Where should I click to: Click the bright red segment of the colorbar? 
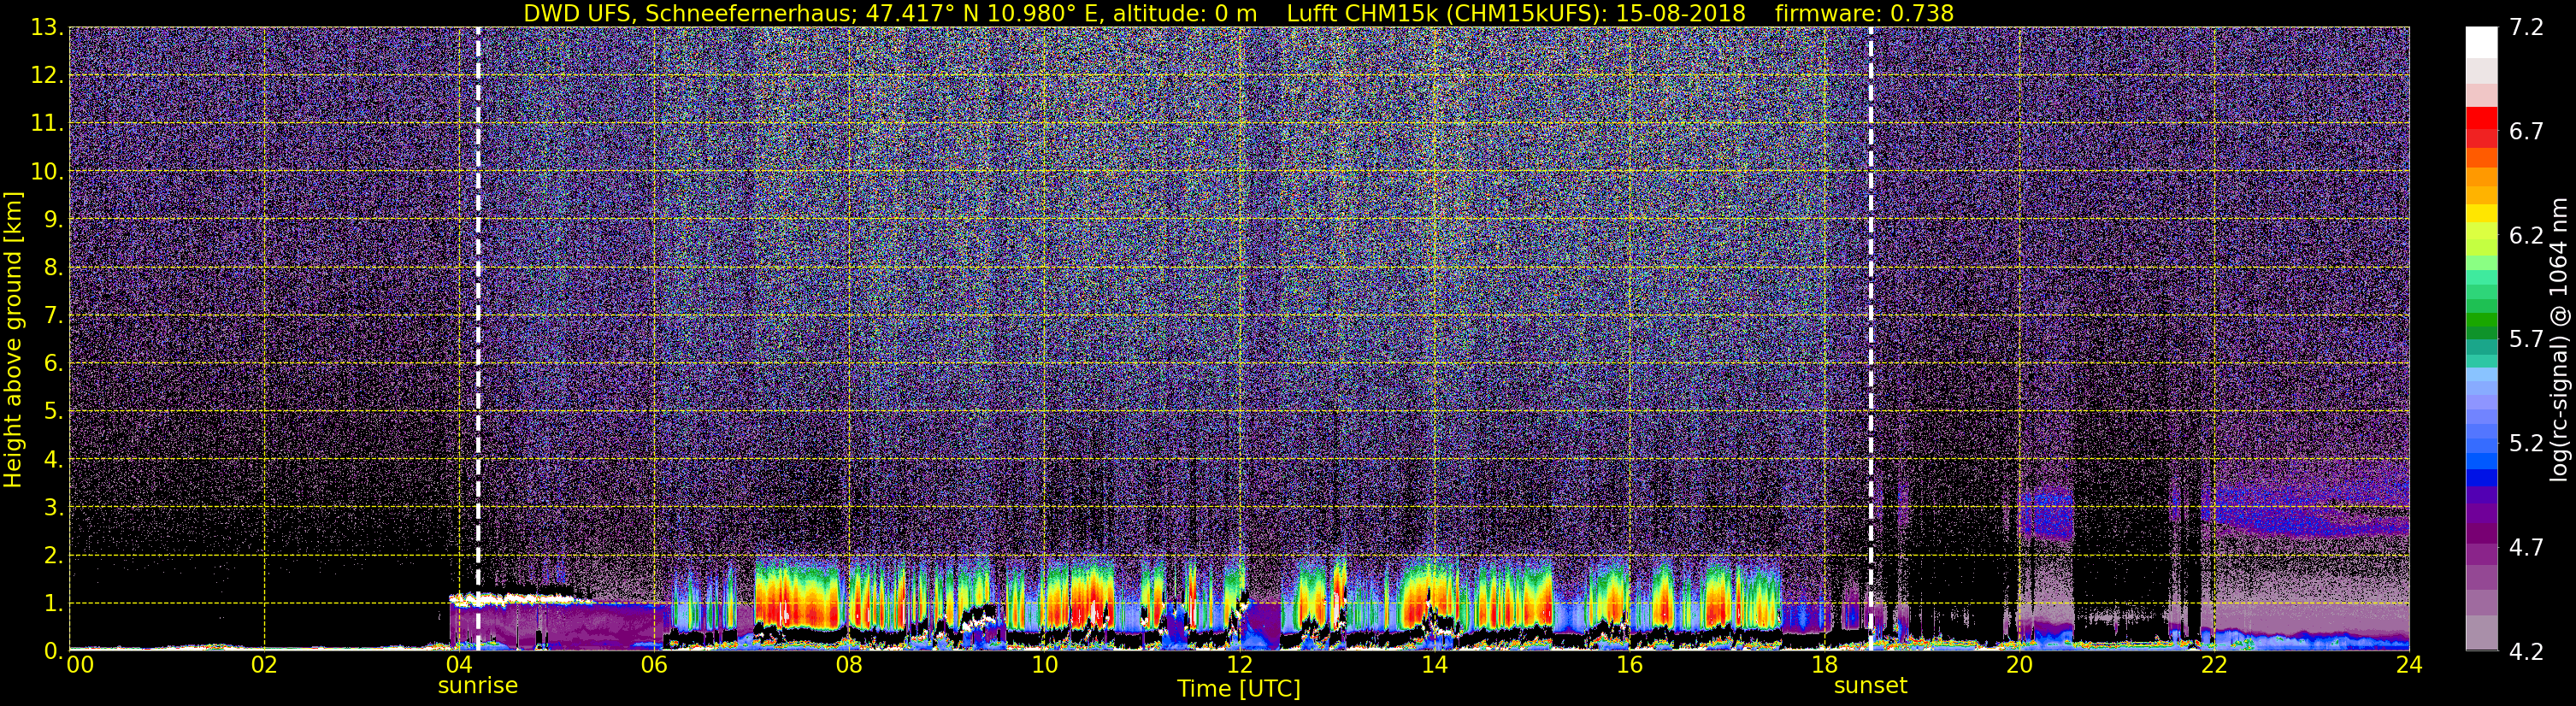[x=2481, y=118]
